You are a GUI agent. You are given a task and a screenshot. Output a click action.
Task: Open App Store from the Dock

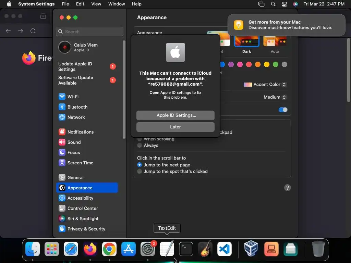[x=129, y=249]
